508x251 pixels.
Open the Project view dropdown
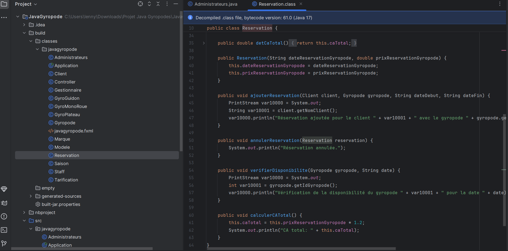point(26,4)
